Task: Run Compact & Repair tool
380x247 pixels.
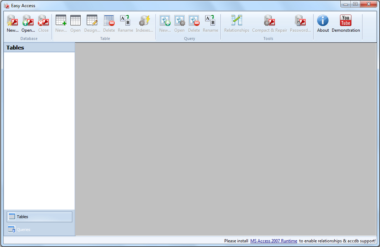Action: pos(270,24)
